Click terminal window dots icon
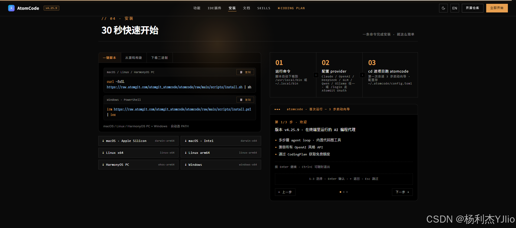This screenshot has height=228, width=516. click(x=277, y=109)
